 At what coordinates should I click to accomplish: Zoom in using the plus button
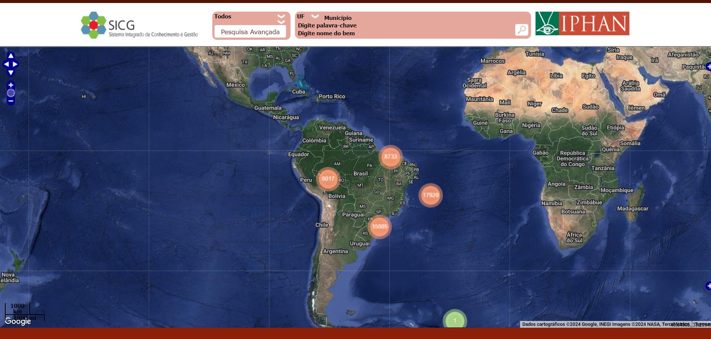click(11, 85)
